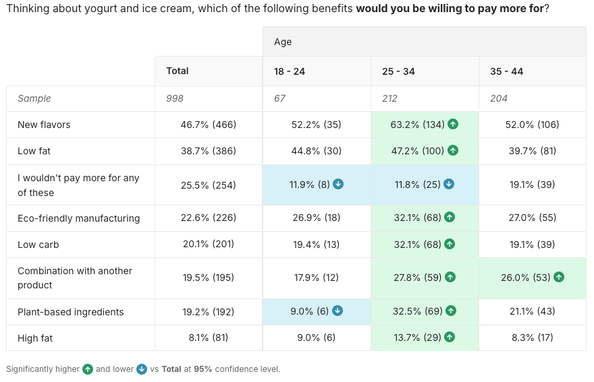The width and height of the screenshot is (594, 382).
Task: Click the up arrow icon beside 47.2% (100)
Action: coord(453,151)
